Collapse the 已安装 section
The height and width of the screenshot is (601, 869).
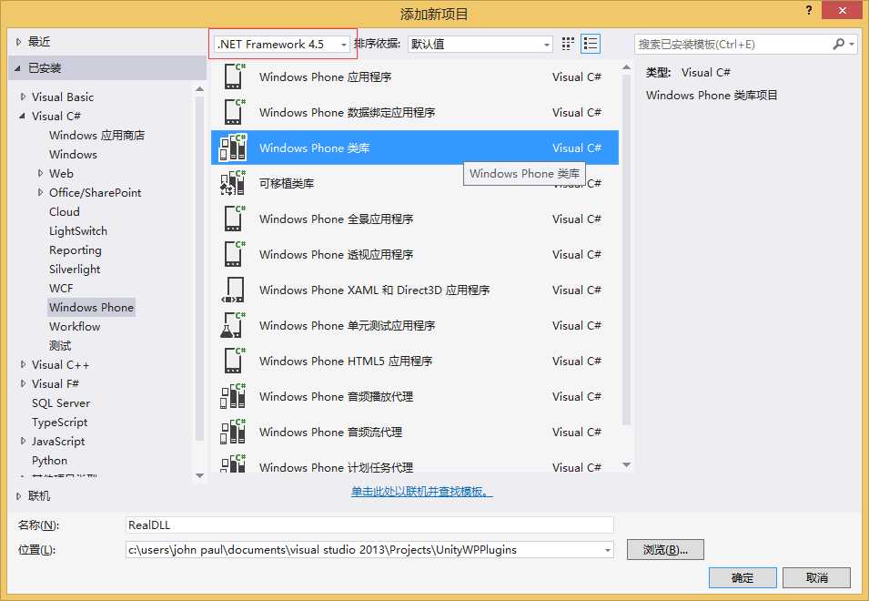point(18,68)
